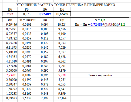Select the last Цн value 22,164
This screenshot has height=102, width=131.
(x=62, y=98)
